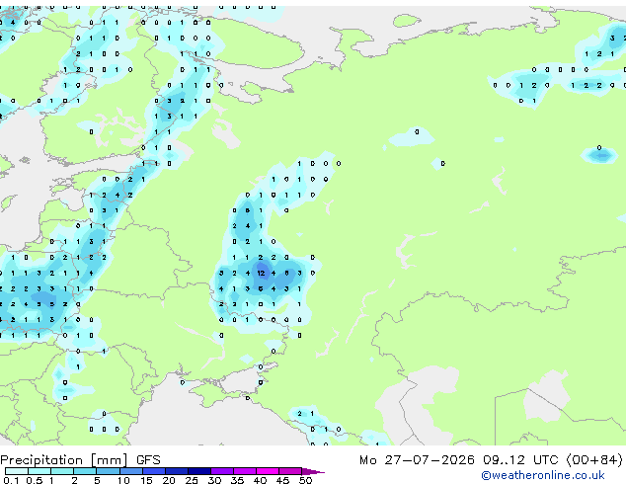Click the legend label '0.5'
Viewport: 626px width, 484px height.
coord(35,480)
